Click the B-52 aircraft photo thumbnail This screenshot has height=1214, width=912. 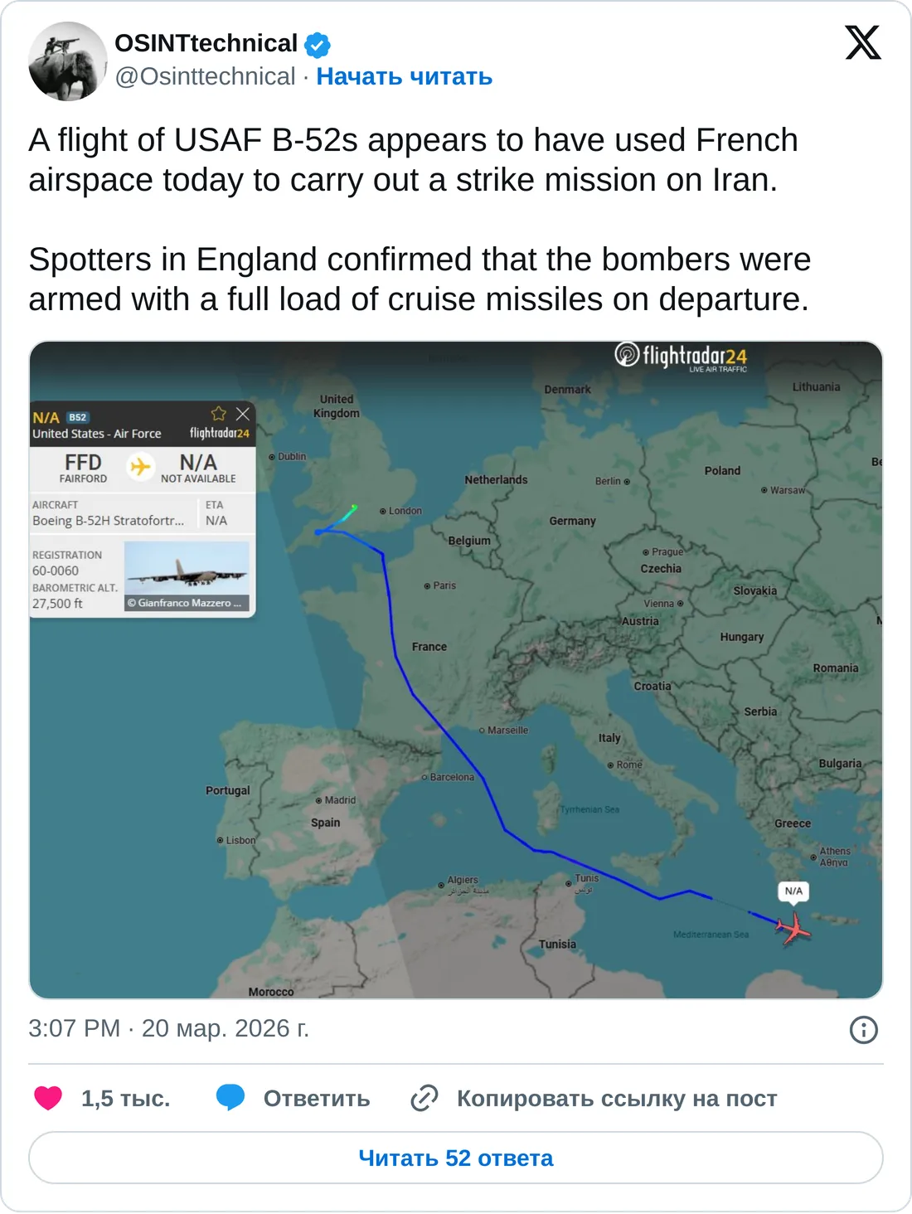tap(187, 576)
